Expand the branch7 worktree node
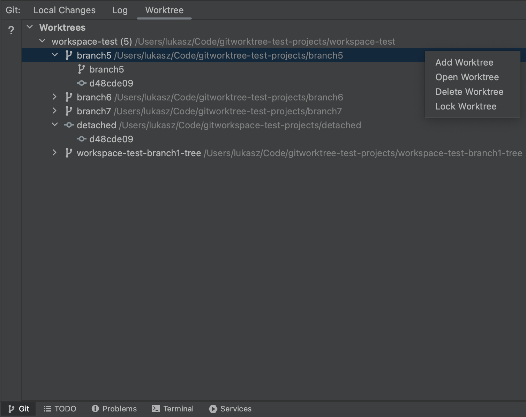The width and height of the screenshot is (526, 417). point(54,111)
